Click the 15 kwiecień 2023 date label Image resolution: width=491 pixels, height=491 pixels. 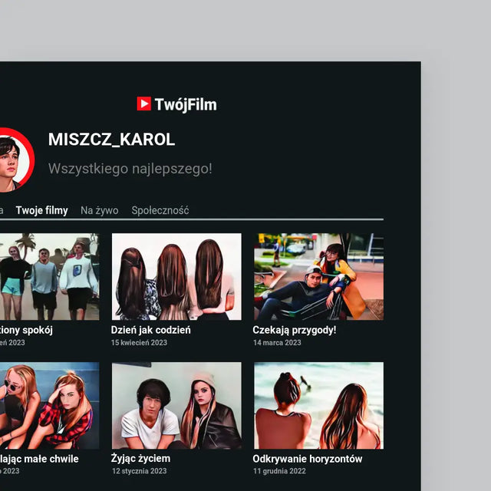[x=139, y=343]
